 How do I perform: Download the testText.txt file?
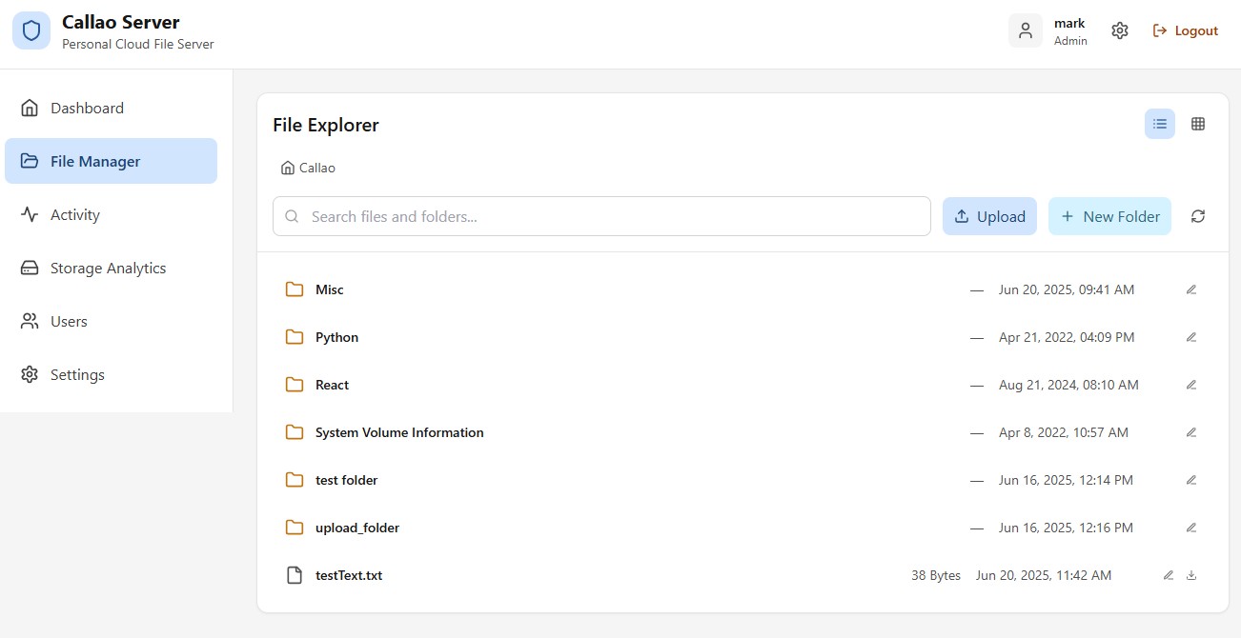(1191, 575)
